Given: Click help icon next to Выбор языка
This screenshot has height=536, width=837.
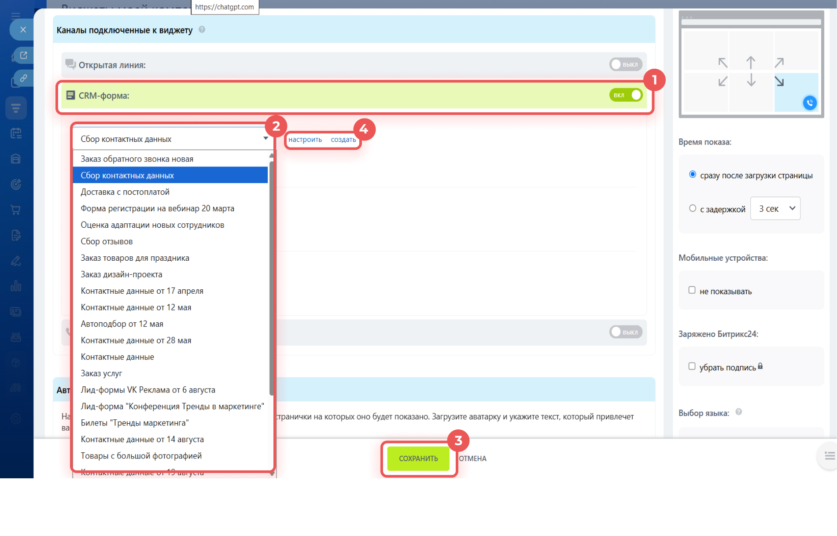Looking at the screenshot, I should coord(739,412).
